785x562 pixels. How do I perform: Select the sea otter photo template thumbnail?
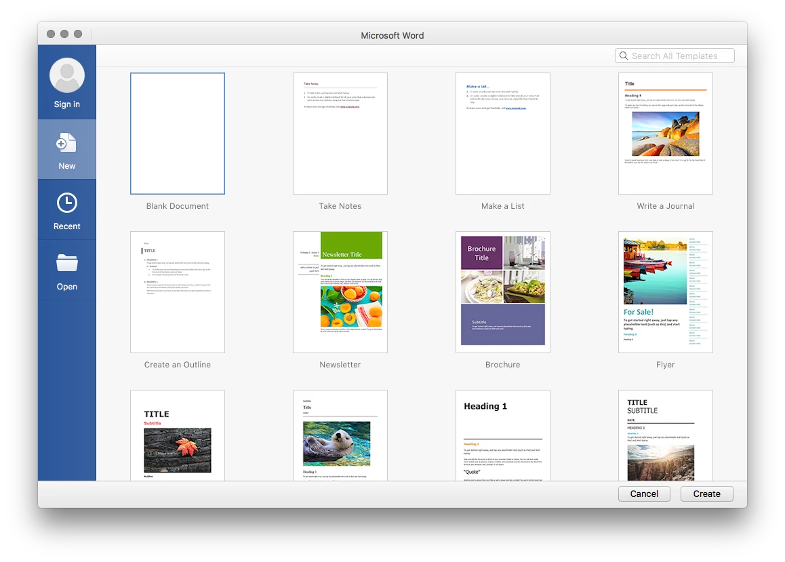[340, 435]
